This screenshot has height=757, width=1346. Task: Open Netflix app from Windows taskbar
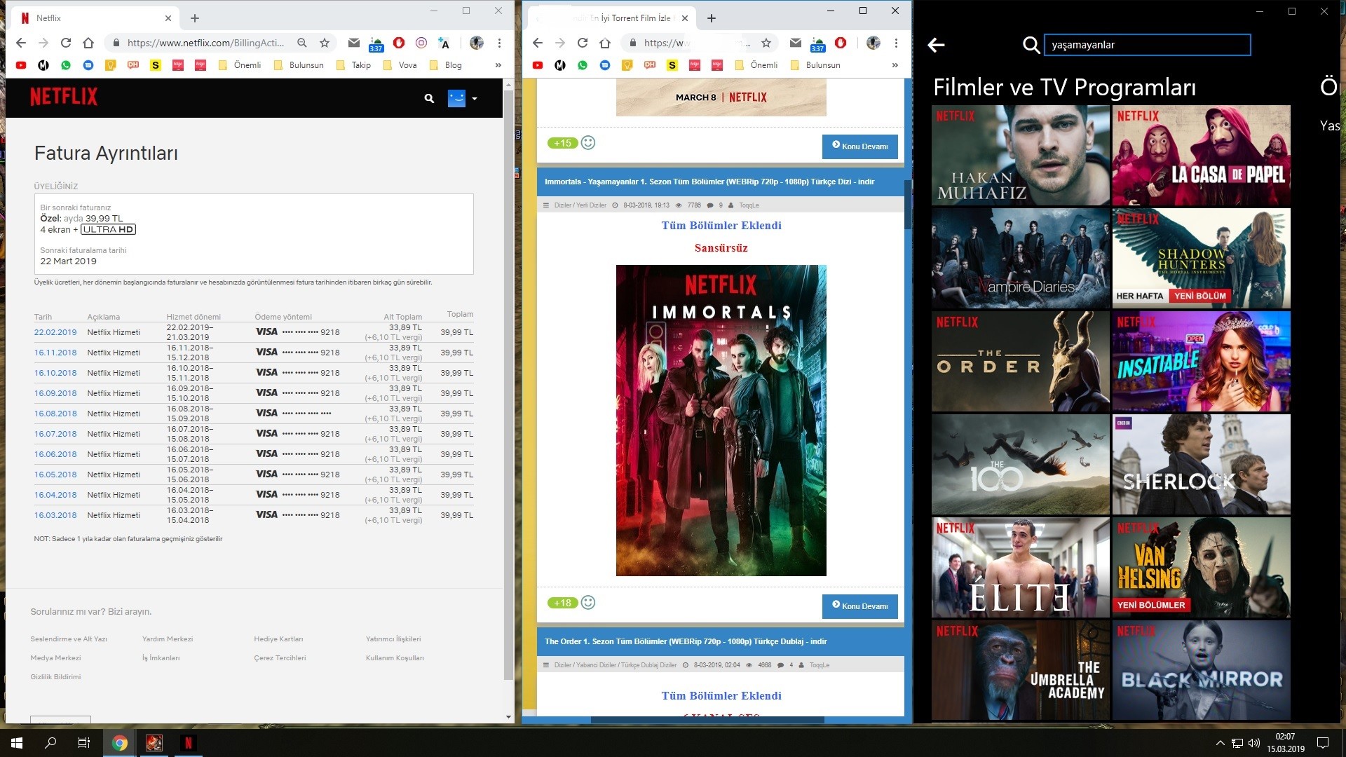tap(188, 743)
